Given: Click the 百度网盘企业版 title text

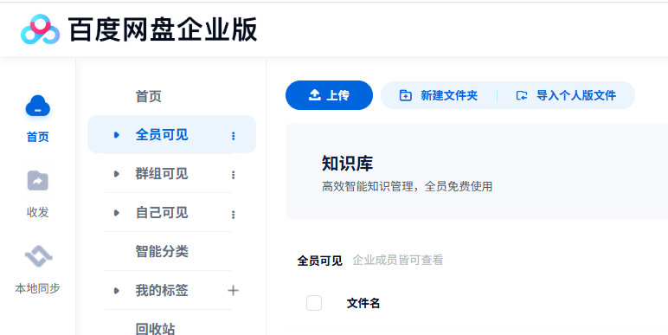Looking at the screenshot, I should click(163, 29).
